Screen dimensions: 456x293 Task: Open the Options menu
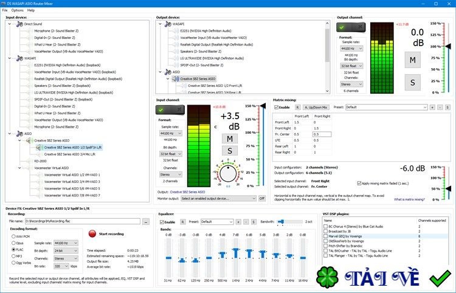pos(18,10)
